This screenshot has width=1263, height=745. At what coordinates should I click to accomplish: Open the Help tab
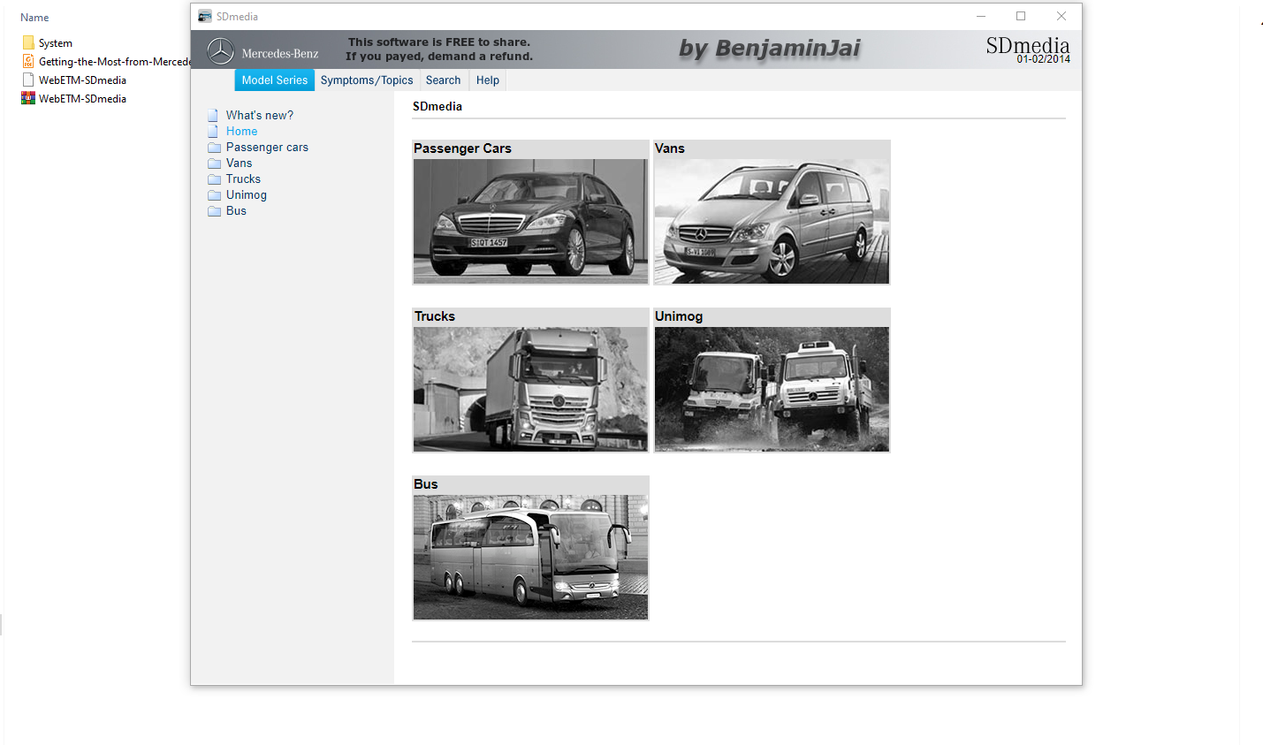click(487, 80)
